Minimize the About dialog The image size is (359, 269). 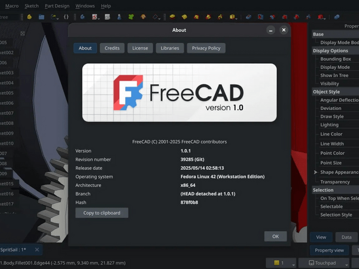pyautogui.click(x=271, y=29)
